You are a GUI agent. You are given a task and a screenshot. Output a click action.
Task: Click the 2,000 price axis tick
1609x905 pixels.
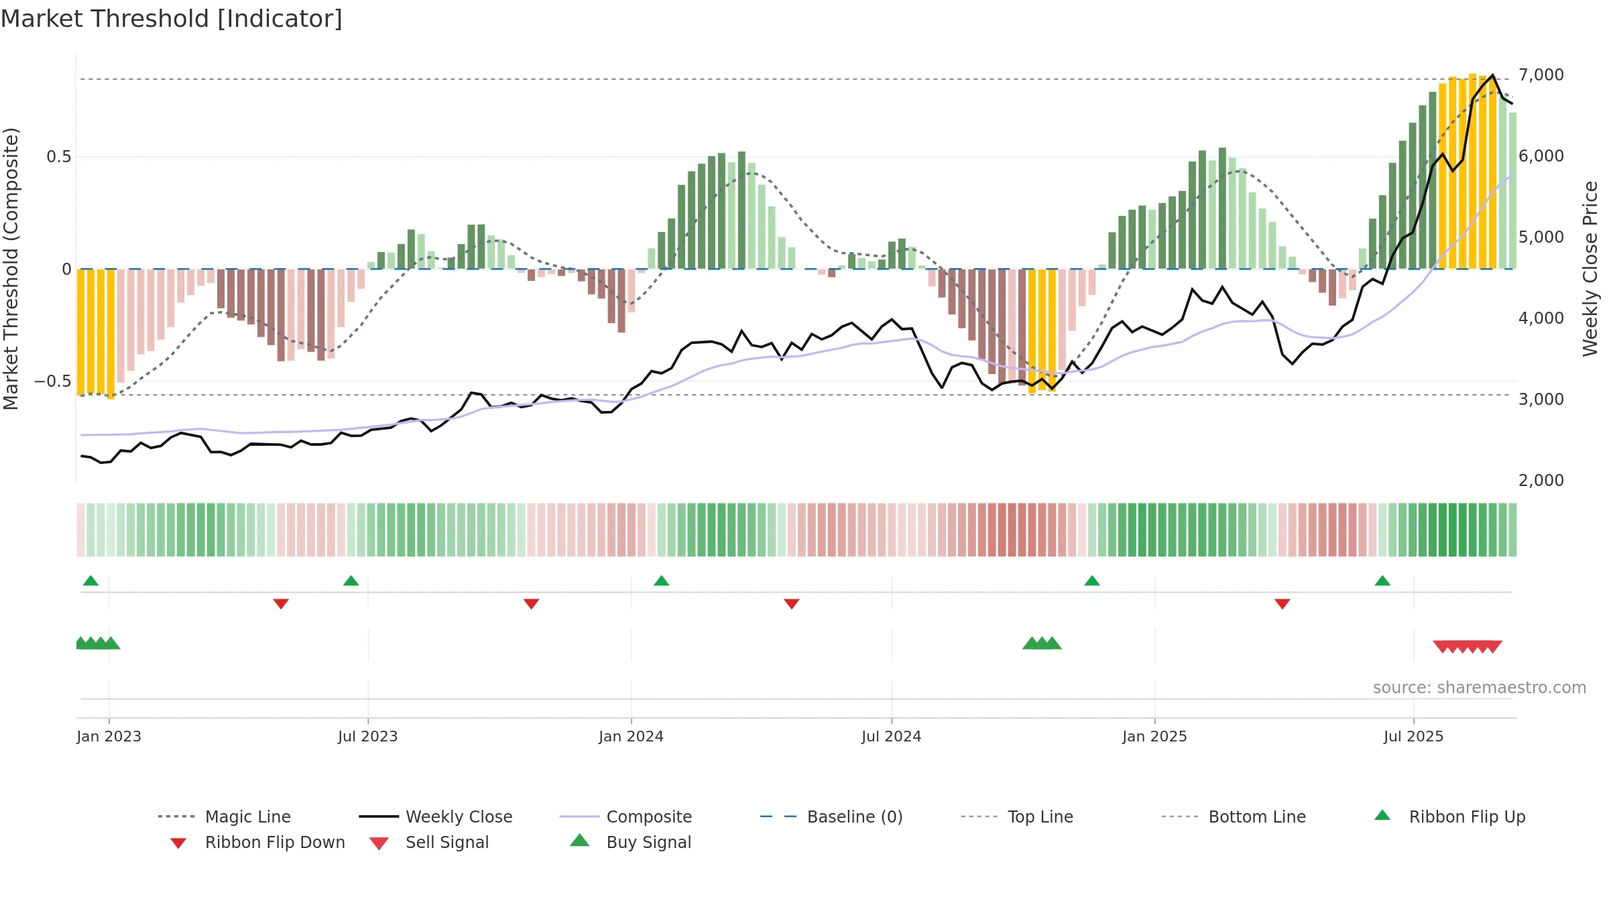[x=1541, y=480]
